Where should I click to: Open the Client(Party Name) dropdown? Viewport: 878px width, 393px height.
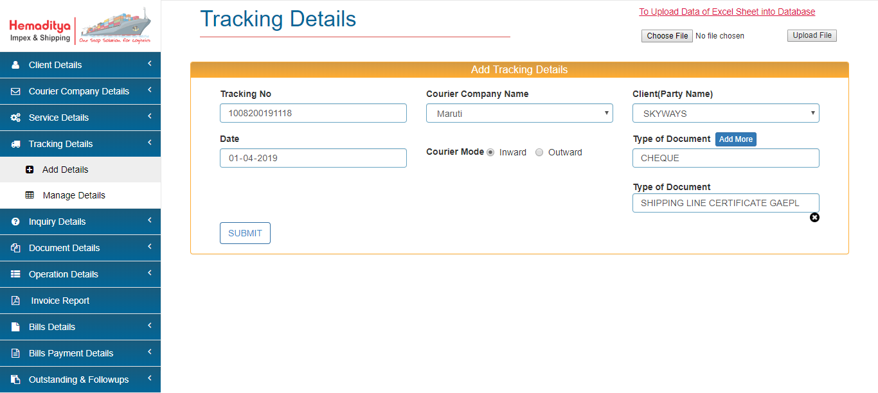click(726, 114)
